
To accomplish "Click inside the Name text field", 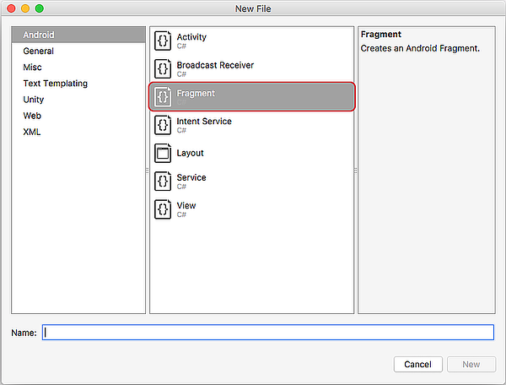I will tap(268, 333).
